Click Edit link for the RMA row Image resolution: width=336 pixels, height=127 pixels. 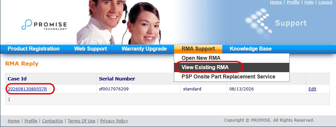click(x=312, y=89)
